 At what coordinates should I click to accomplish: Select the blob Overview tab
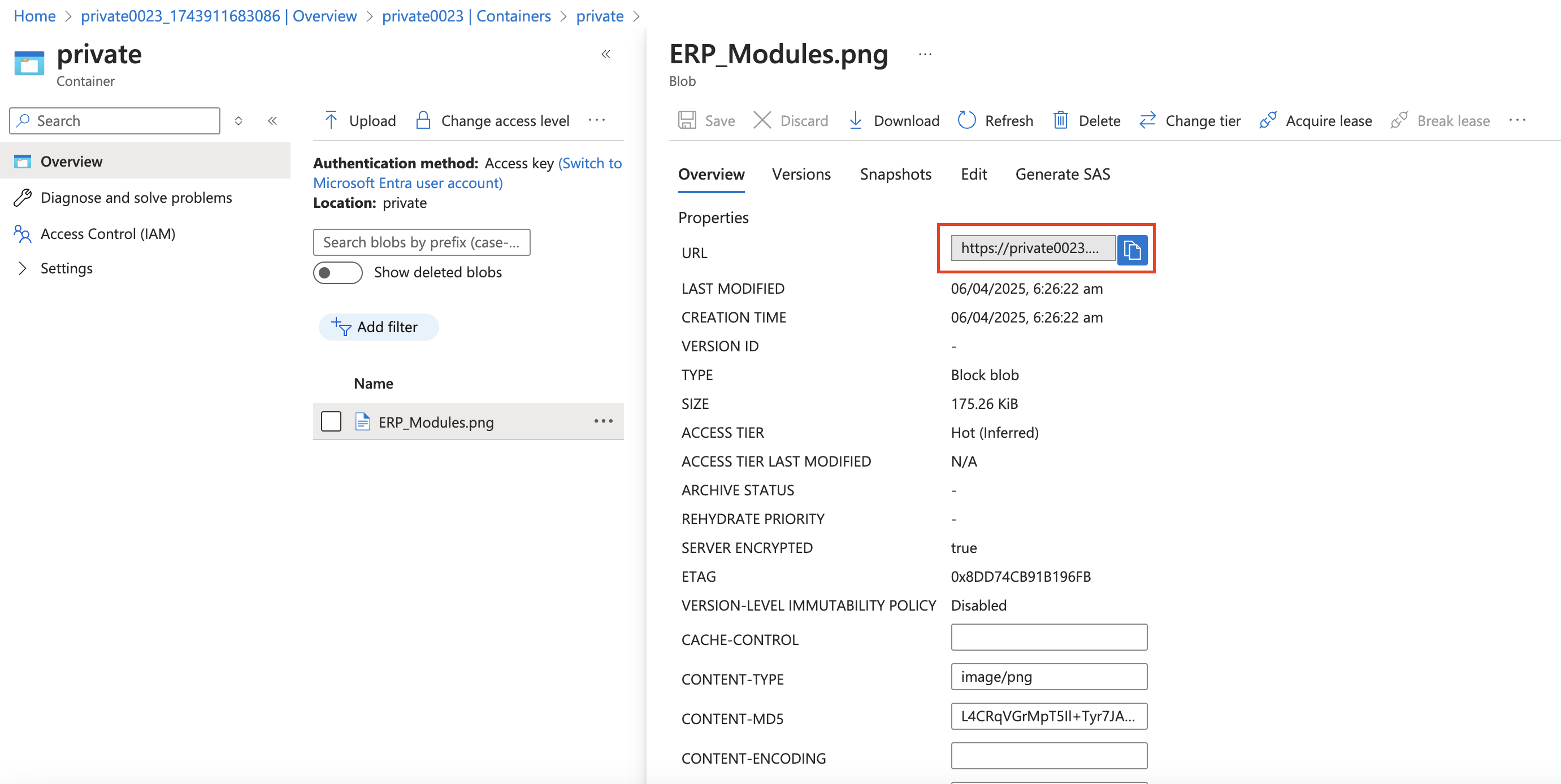coord(711,175)
